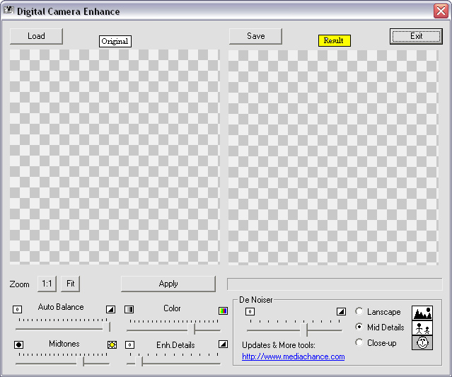
Task: Select the Mid Details radio button
Action: click(359, 327)
